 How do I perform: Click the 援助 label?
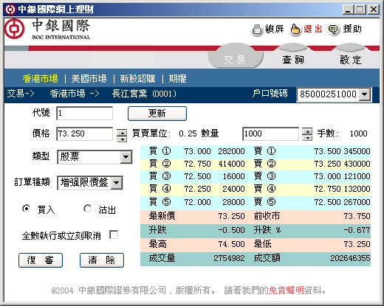tap(352, 29)
